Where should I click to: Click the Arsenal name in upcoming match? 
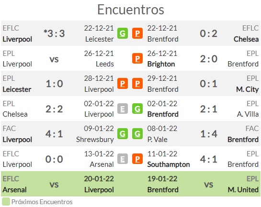[15, 190]
